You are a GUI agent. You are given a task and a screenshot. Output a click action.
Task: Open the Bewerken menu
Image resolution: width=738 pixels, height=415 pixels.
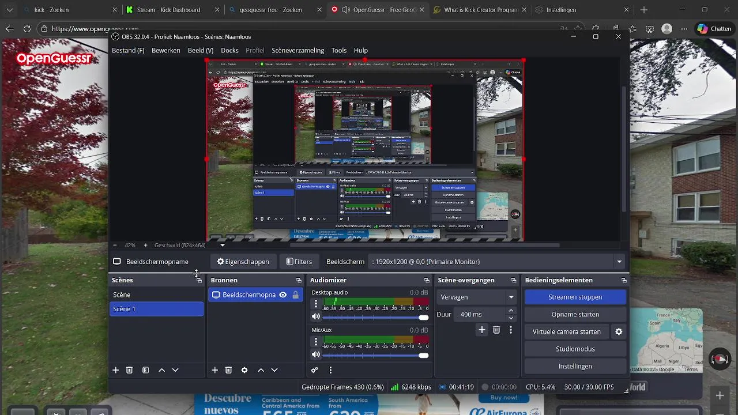(166, 50)
